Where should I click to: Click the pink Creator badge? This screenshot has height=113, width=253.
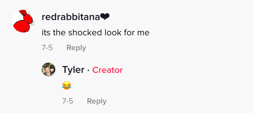tap(107, 70)
